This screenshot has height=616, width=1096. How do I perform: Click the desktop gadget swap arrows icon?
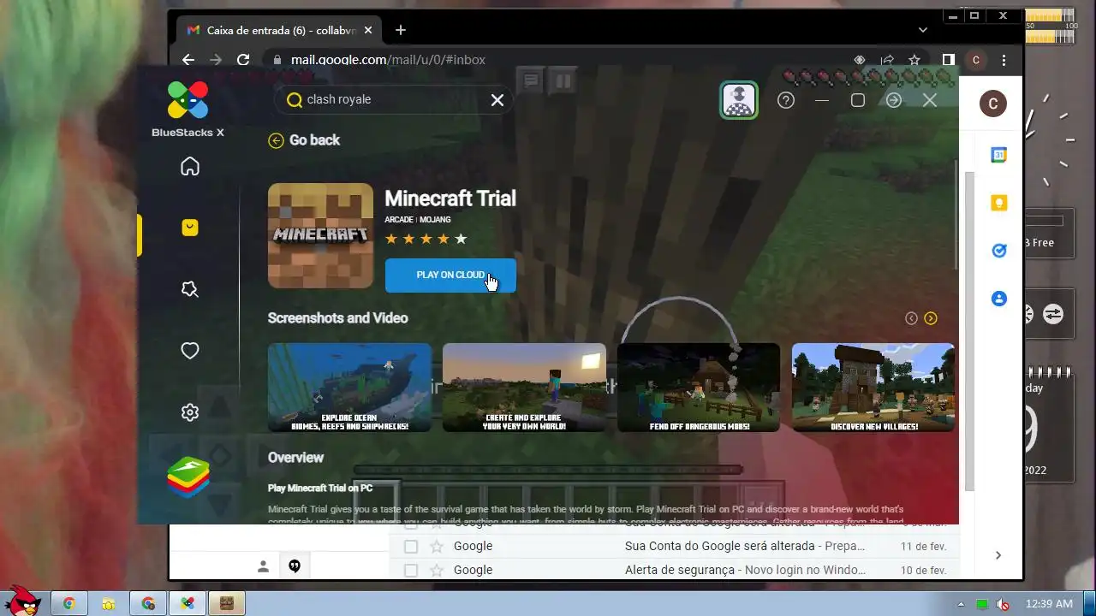coord(1053,314)
